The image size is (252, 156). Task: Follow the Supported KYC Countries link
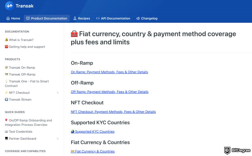93,132
